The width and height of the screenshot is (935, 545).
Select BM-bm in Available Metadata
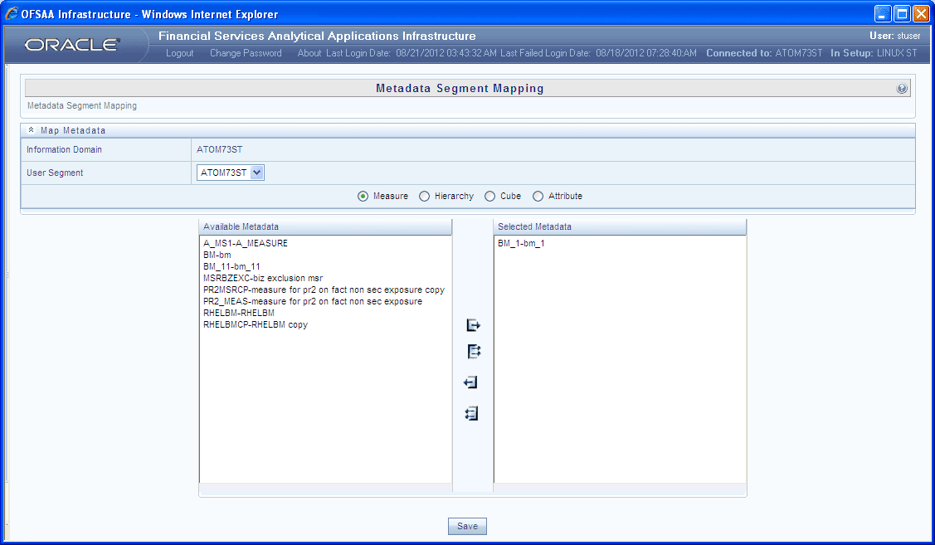(217, 255)
